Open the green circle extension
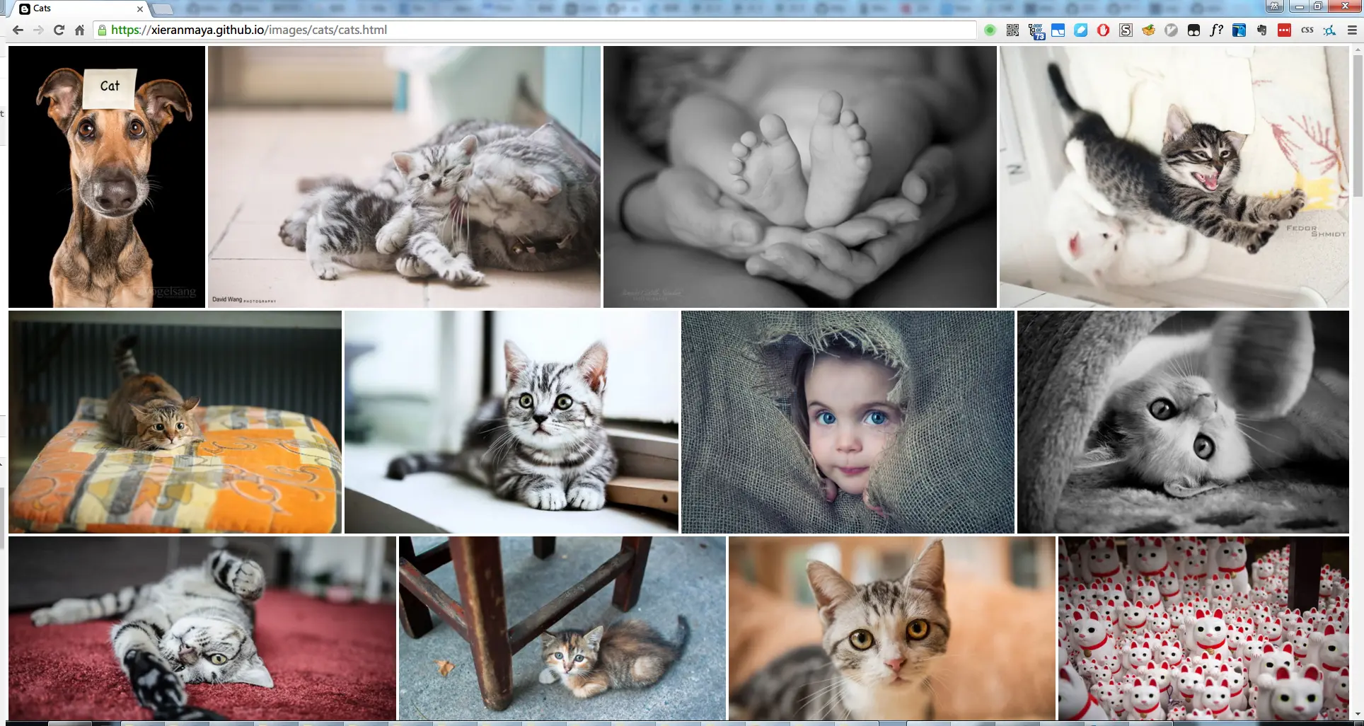The image size is (1364, 726). point(990,30)
